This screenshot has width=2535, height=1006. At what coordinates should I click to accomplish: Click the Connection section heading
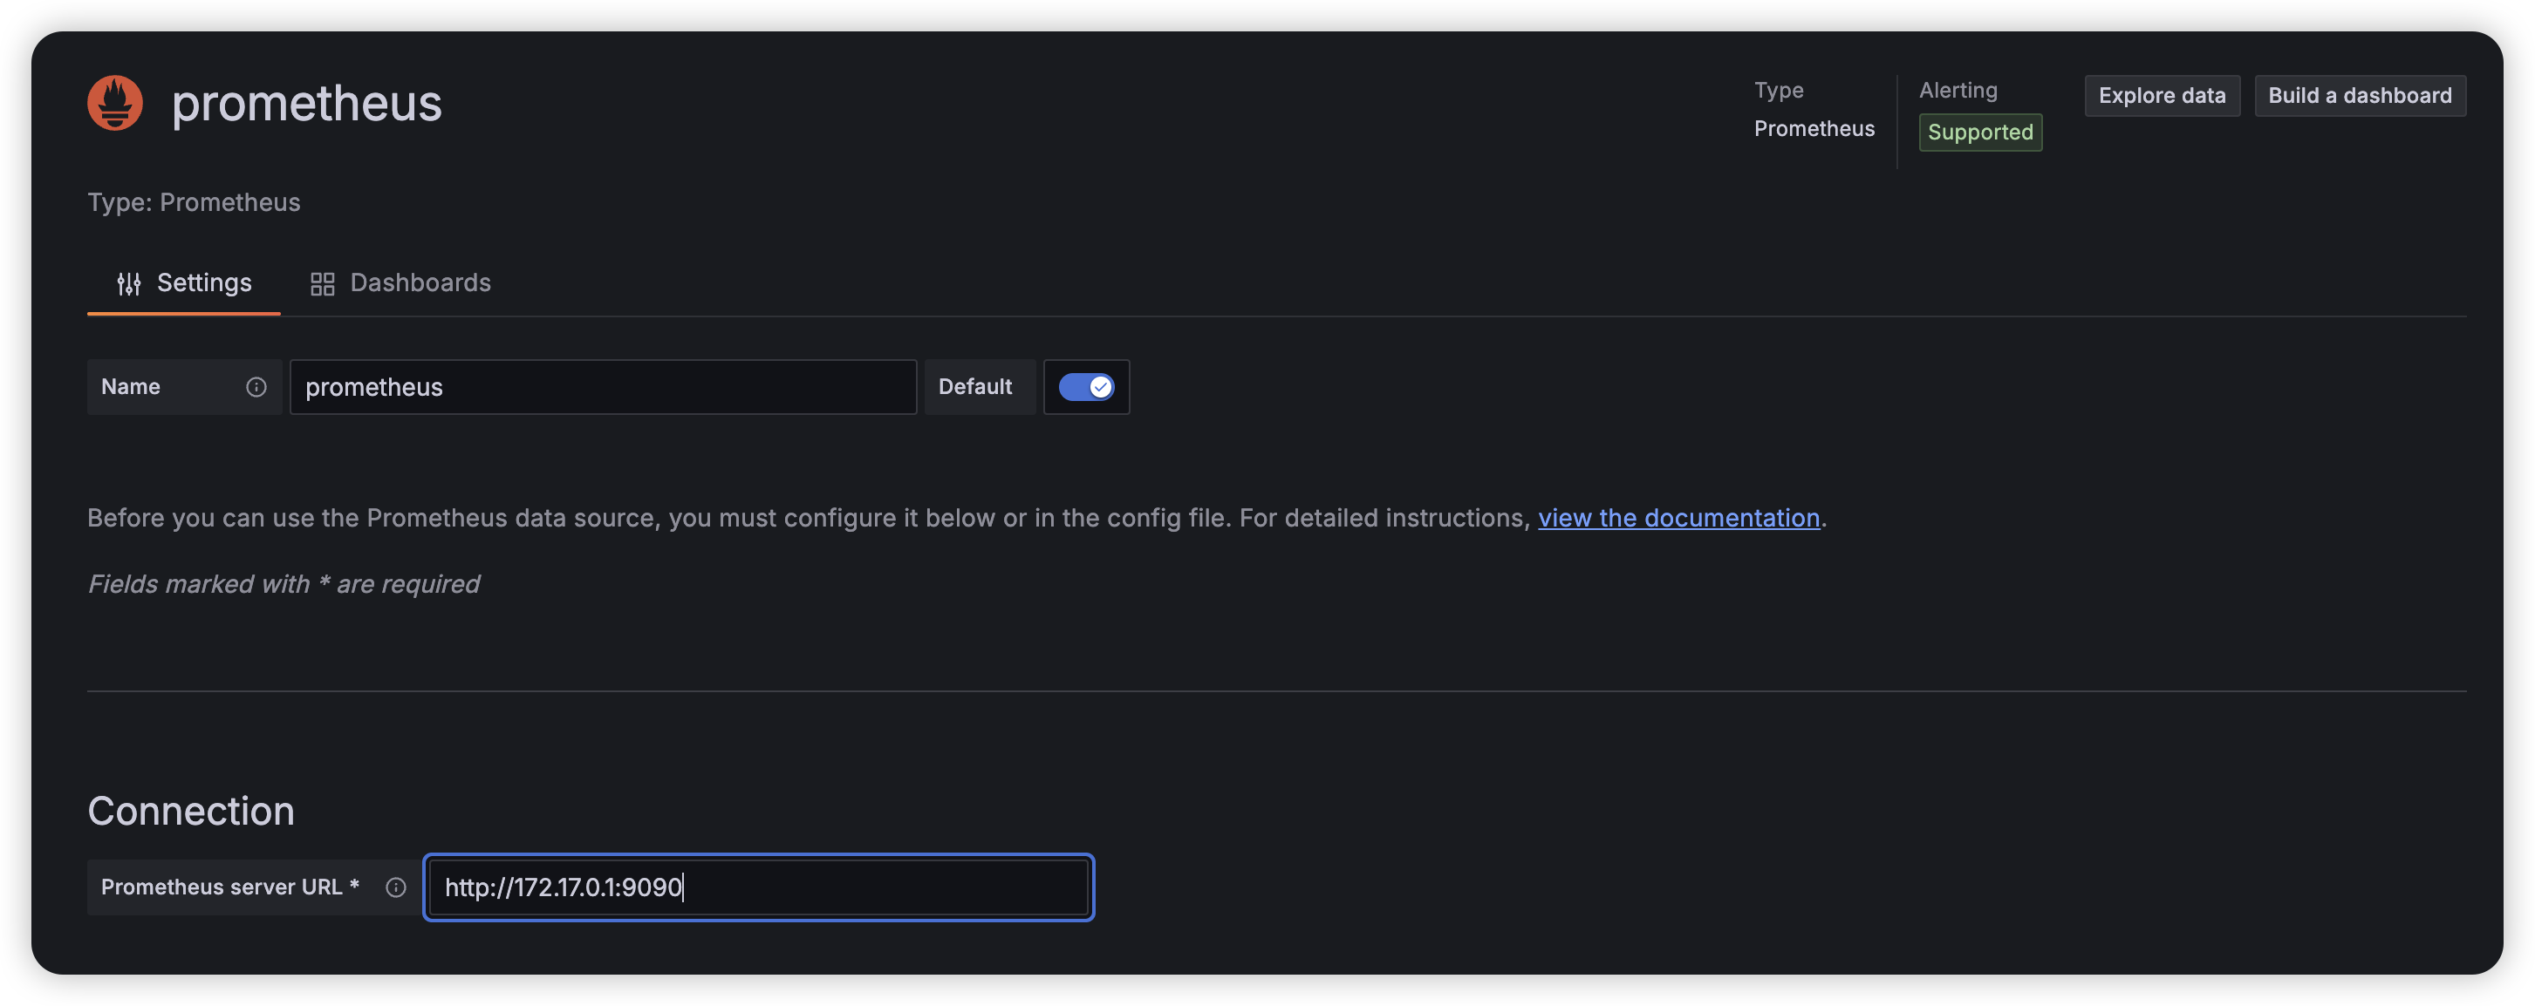[191, 811]
